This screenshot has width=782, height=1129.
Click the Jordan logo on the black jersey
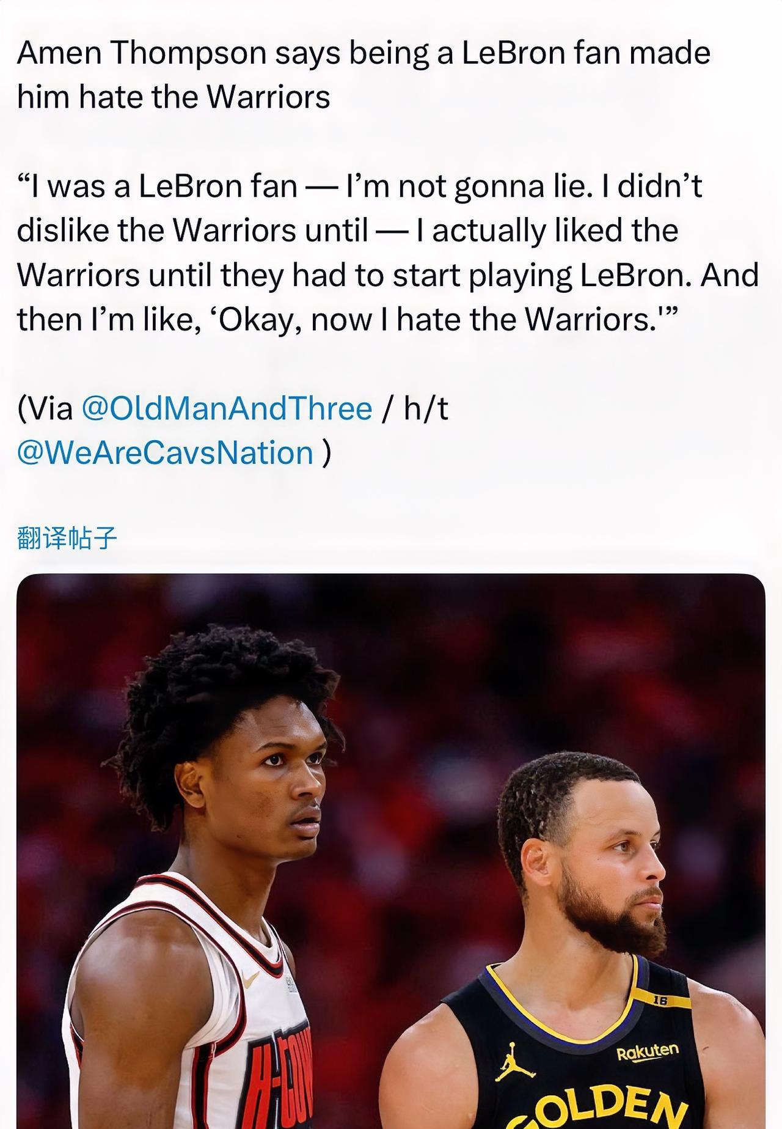point(514,1062)
